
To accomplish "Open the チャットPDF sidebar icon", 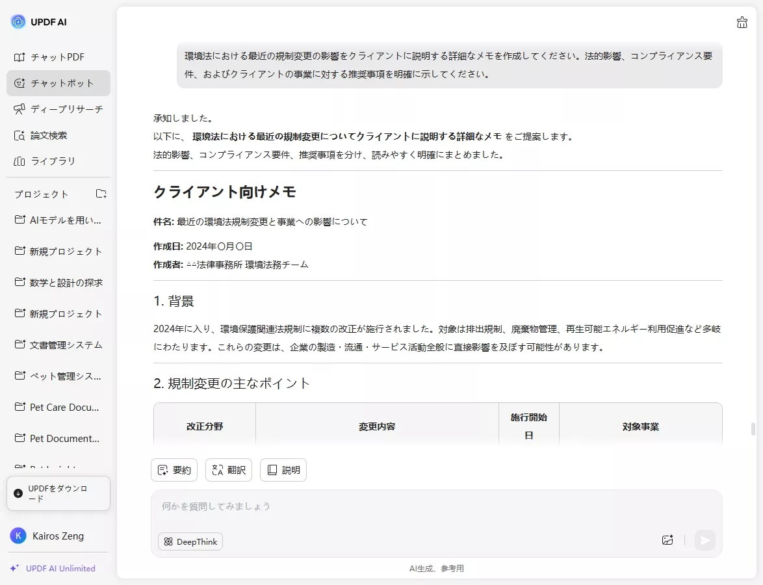I will point(19,57).
